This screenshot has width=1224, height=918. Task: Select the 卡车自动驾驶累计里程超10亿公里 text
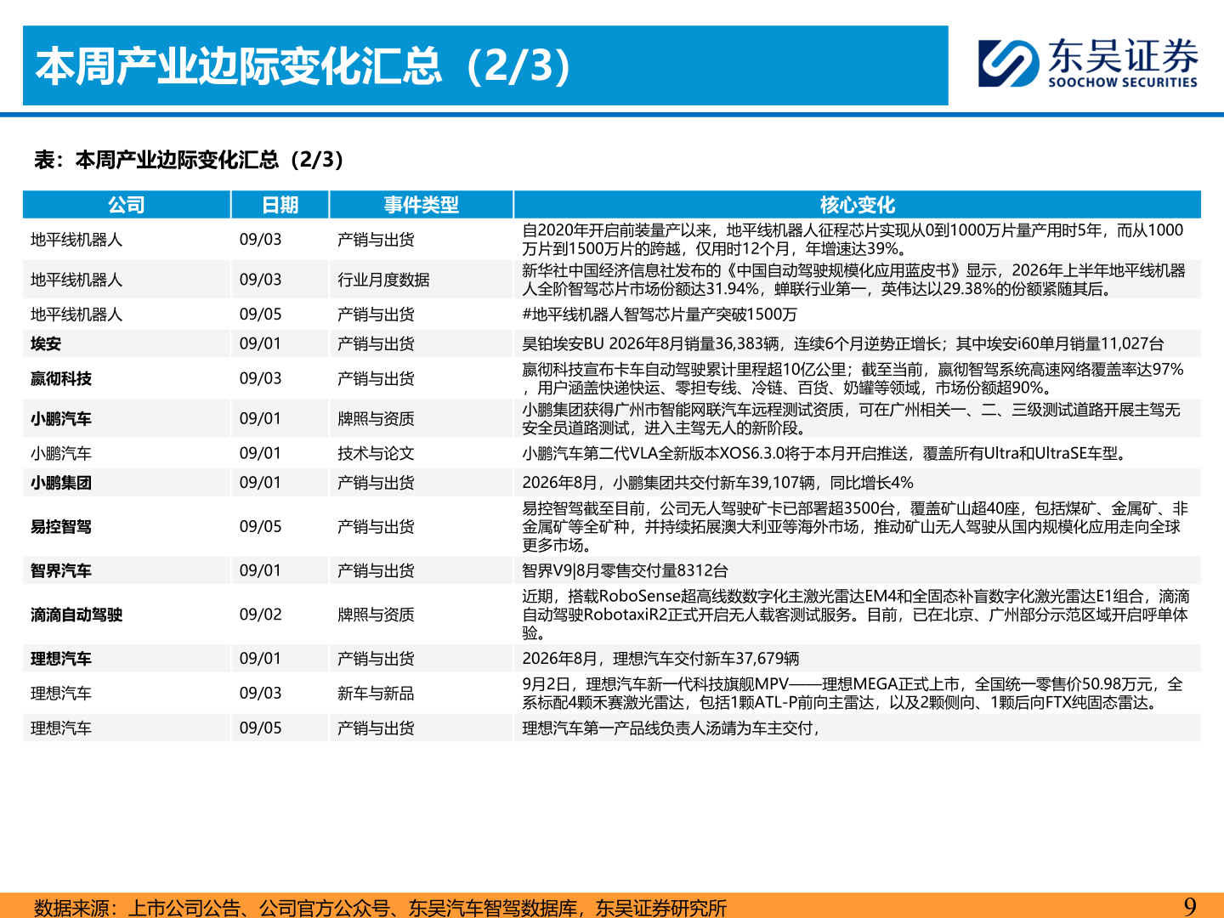853,378
